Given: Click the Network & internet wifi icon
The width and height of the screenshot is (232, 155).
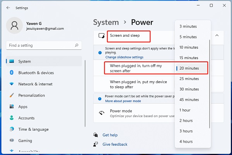Looking at the screenshot, I should pos(12,84).
